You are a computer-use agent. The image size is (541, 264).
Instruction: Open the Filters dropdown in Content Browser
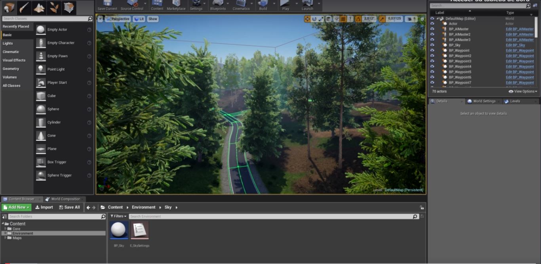tap(118, 216)
